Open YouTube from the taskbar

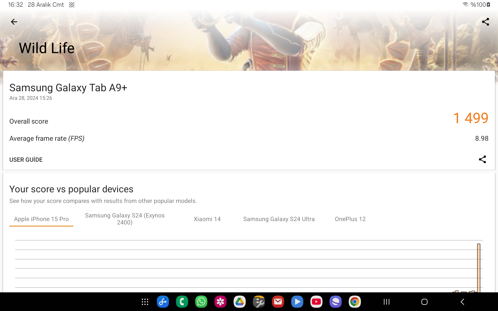coord(316,302)
